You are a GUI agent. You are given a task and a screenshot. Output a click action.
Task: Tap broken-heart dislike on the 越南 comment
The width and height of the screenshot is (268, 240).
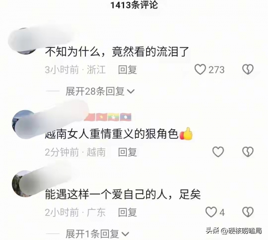pyautogui.click(x=247, y=152)
